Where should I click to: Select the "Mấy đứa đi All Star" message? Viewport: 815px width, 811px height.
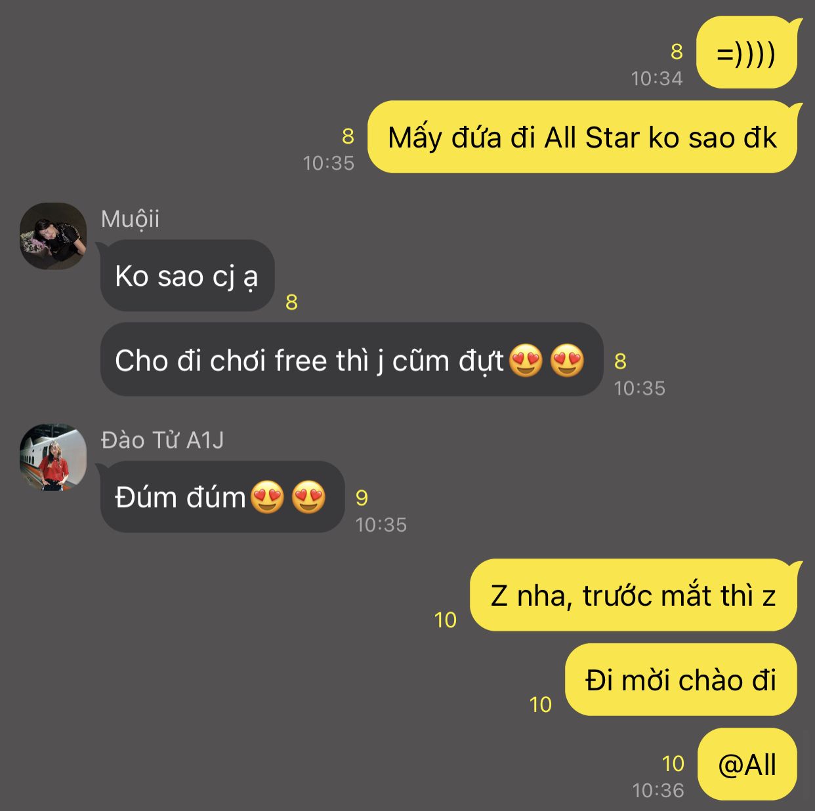[583, 137]
